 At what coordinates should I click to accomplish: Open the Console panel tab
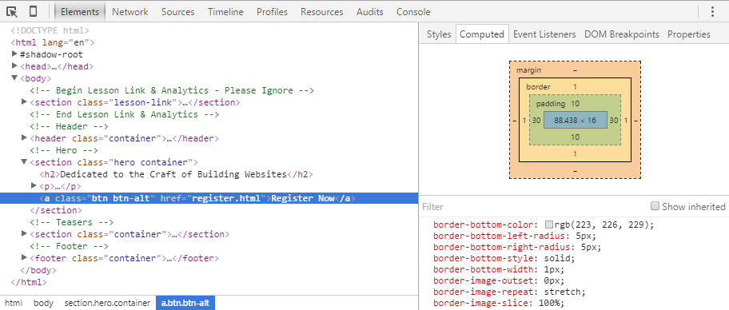[x=413, y=12]
